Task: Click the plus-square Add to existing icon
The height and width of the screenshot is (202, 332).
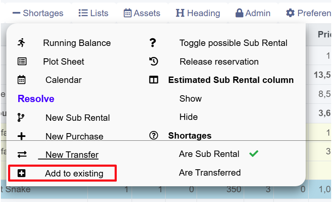Action: [22, 173]
